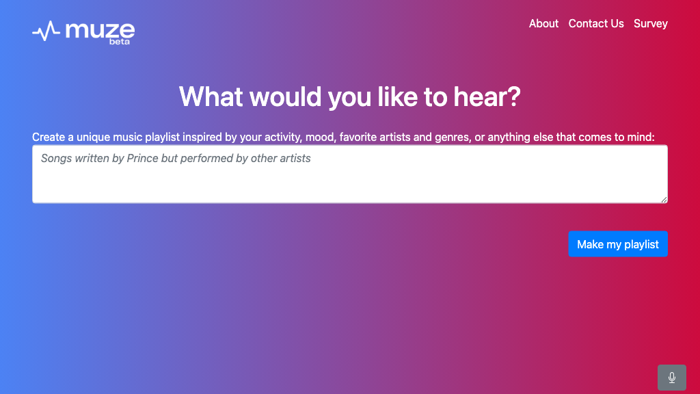The height and width of the screenshot is (394, 700).
Task: Click the "What would you like to hear?" heading
Action: click(349, 97)
